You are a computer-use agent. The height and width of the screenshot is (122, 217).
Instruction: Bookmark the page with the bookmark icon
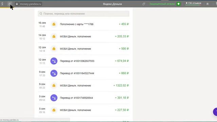208,4
